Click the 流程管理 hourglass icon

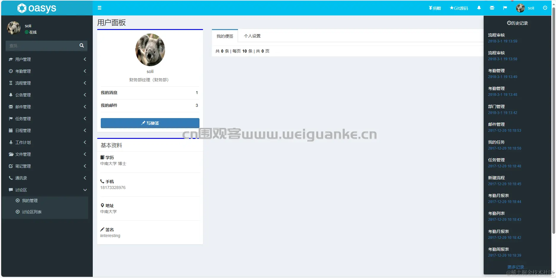[11, 83]
